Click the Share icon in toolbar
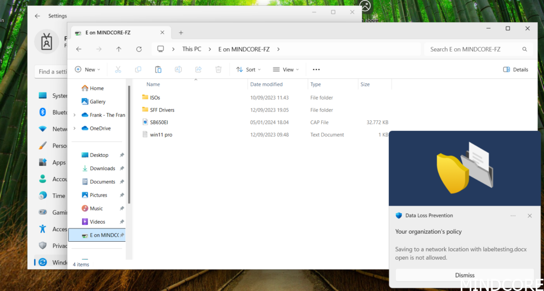Image resolution: width=544 pixels, height=291 pixels. click(x=198, y=69)
